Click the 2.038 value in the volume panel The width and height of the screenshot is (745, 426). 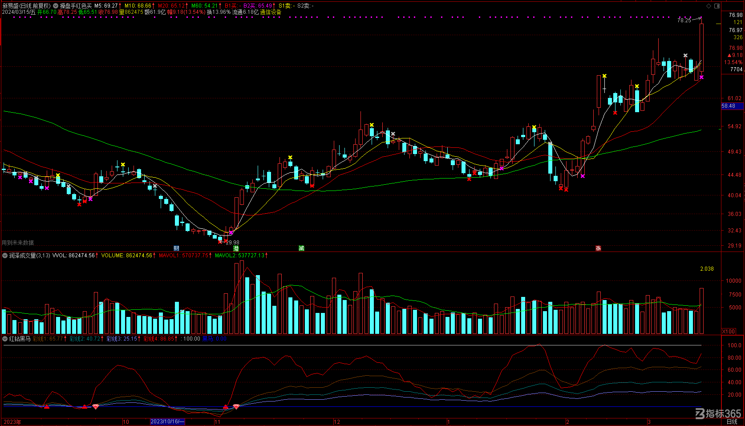(707, 269)
